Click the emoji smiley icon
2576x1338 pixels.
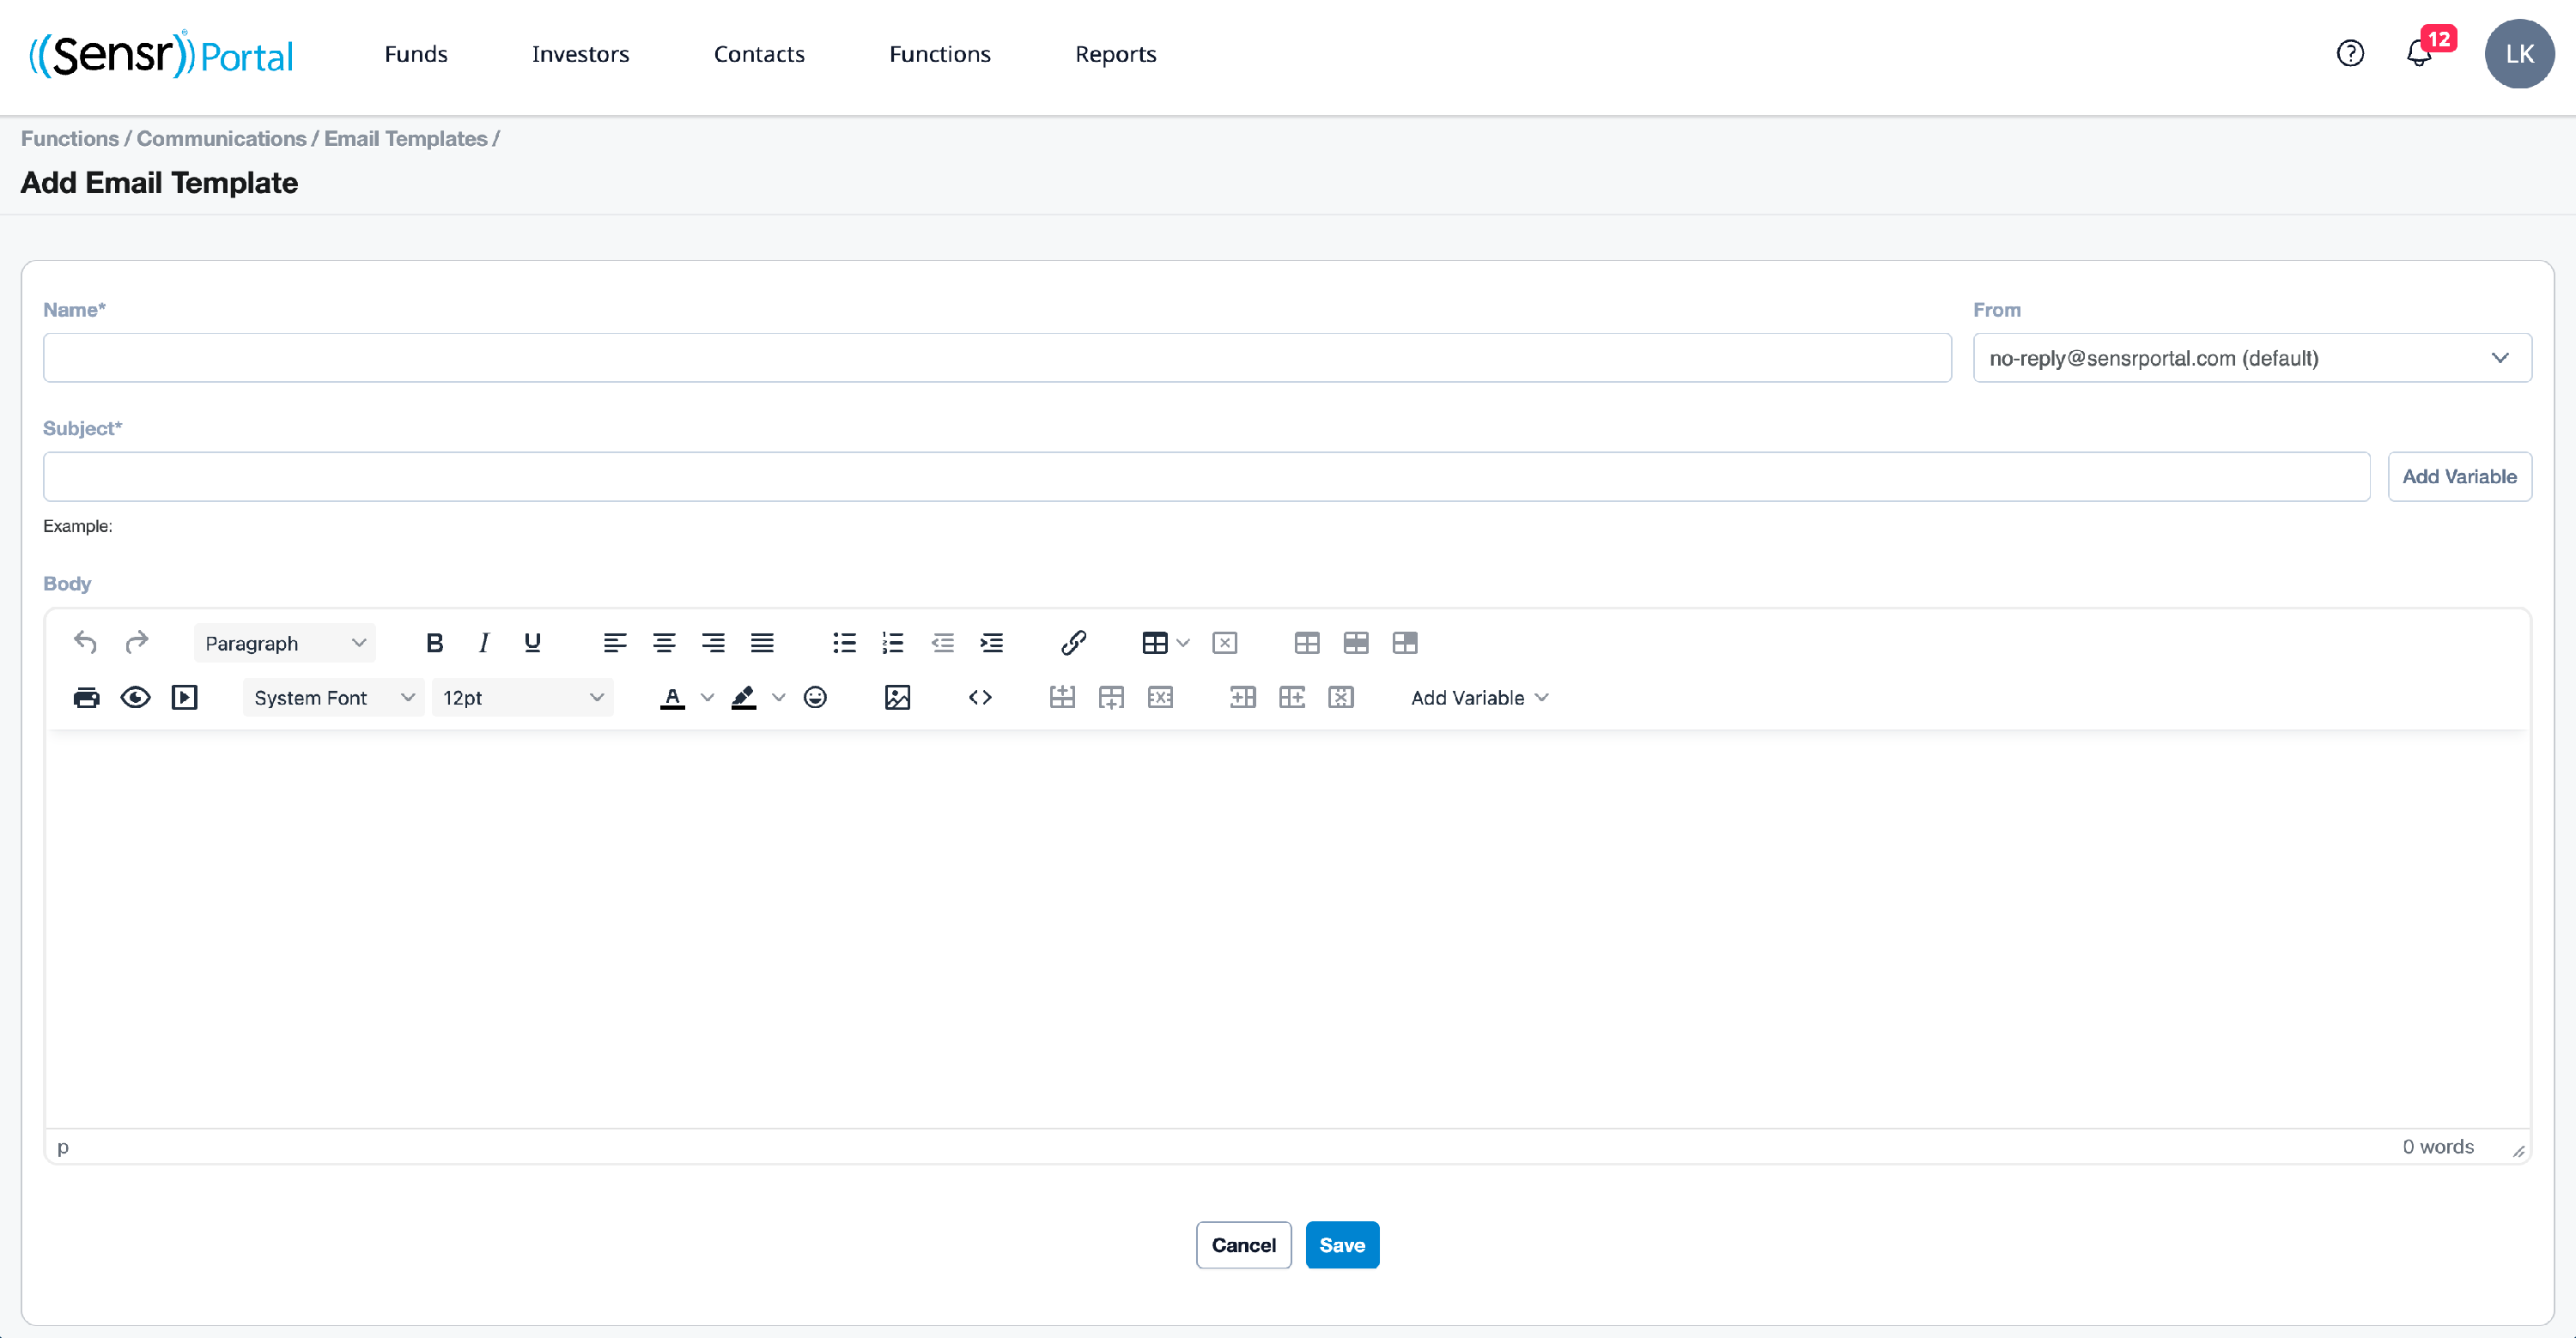815,698
